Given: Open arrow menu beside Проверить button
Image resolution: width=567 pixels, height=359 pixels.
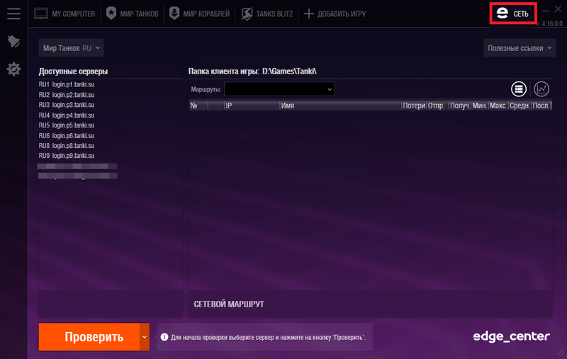Looking at the screenshot, I should [x=145, y=337].
